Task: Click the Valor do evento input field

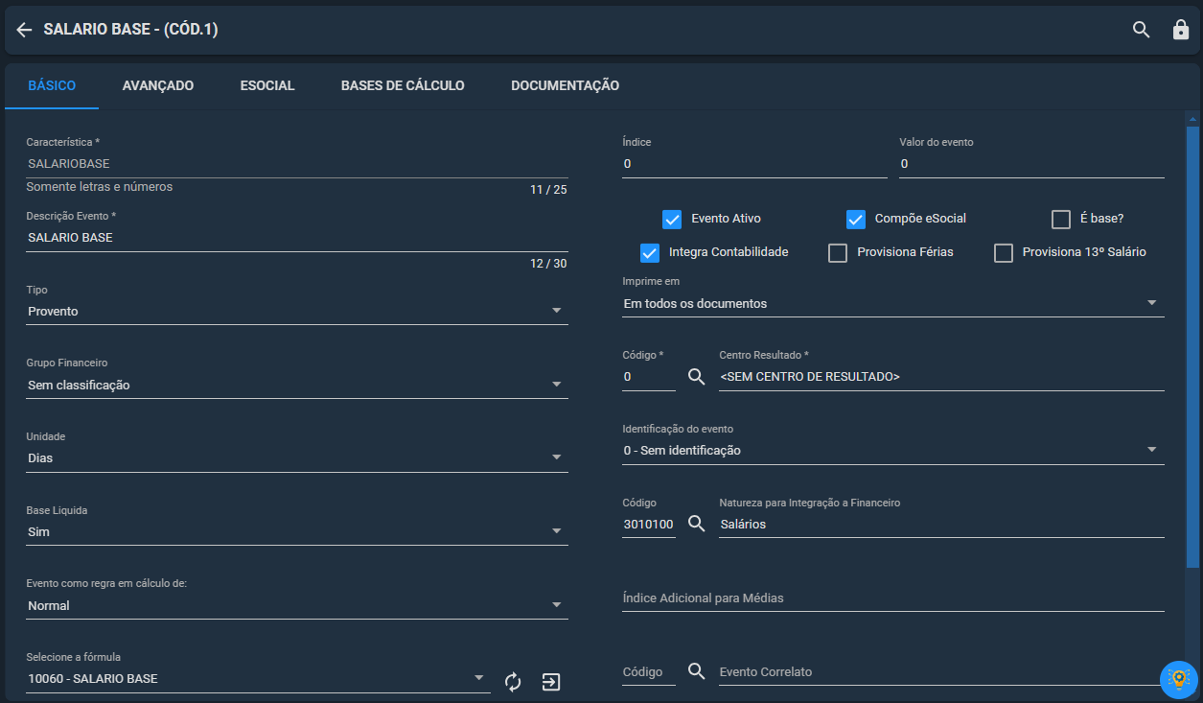Action: coord(1031,164)
